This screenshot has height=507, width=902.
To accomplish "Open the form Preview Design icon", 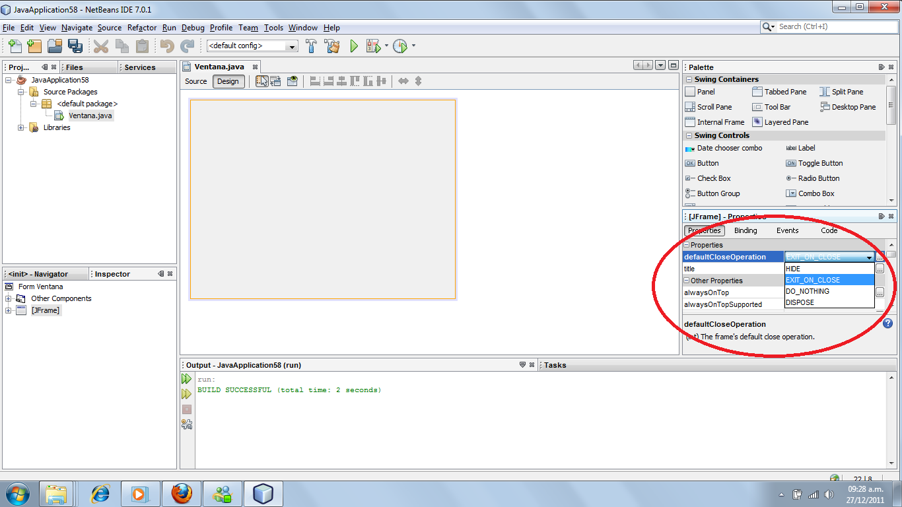I will tap(293, 81).
